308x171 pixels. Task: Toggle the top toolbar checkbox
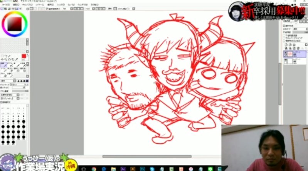[x=47, y=8]
